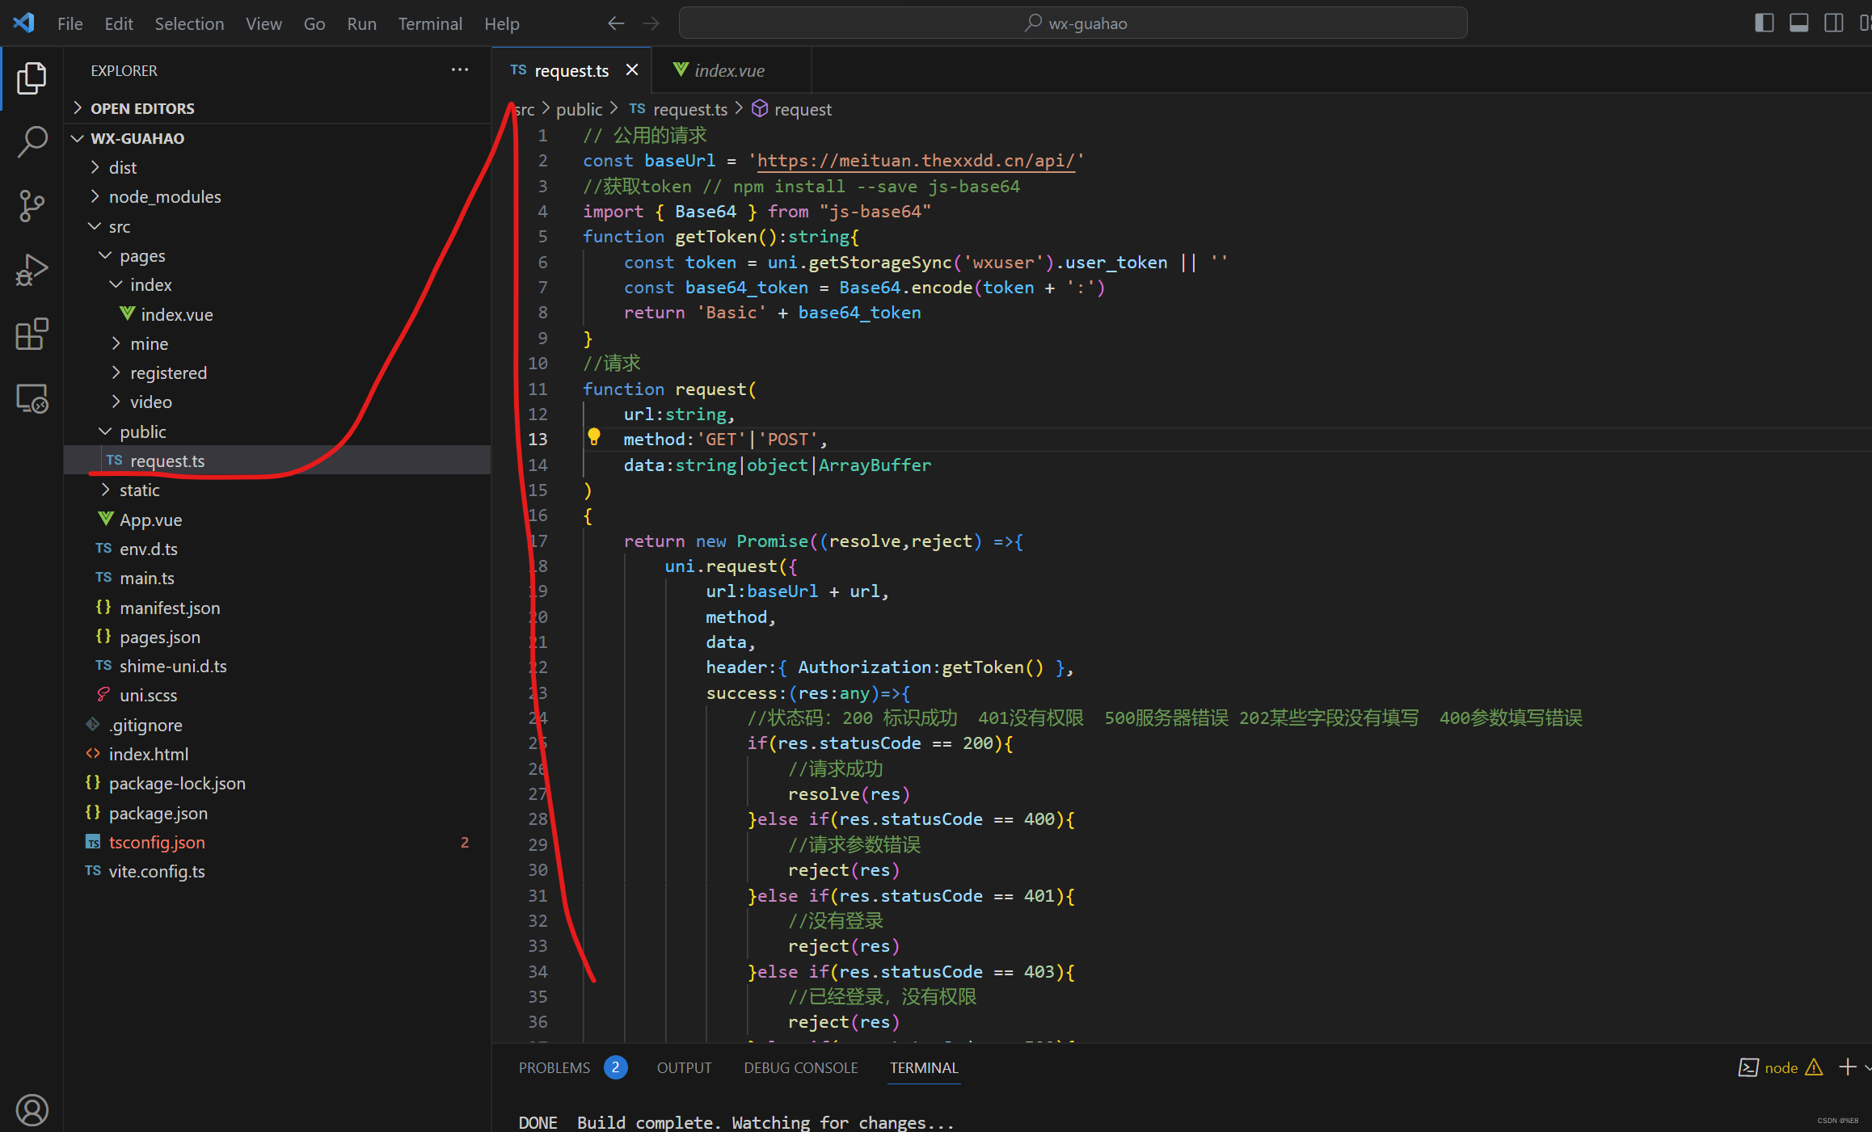Open the Remote Explorer view

tap(32, 398)
